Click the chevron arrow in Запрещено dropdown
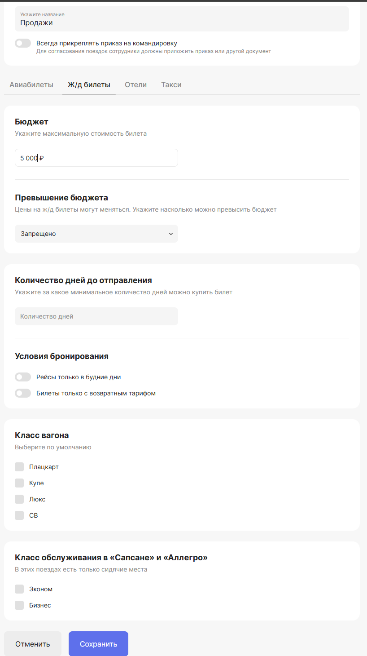 pyautogui.click(x=170, y=234)
